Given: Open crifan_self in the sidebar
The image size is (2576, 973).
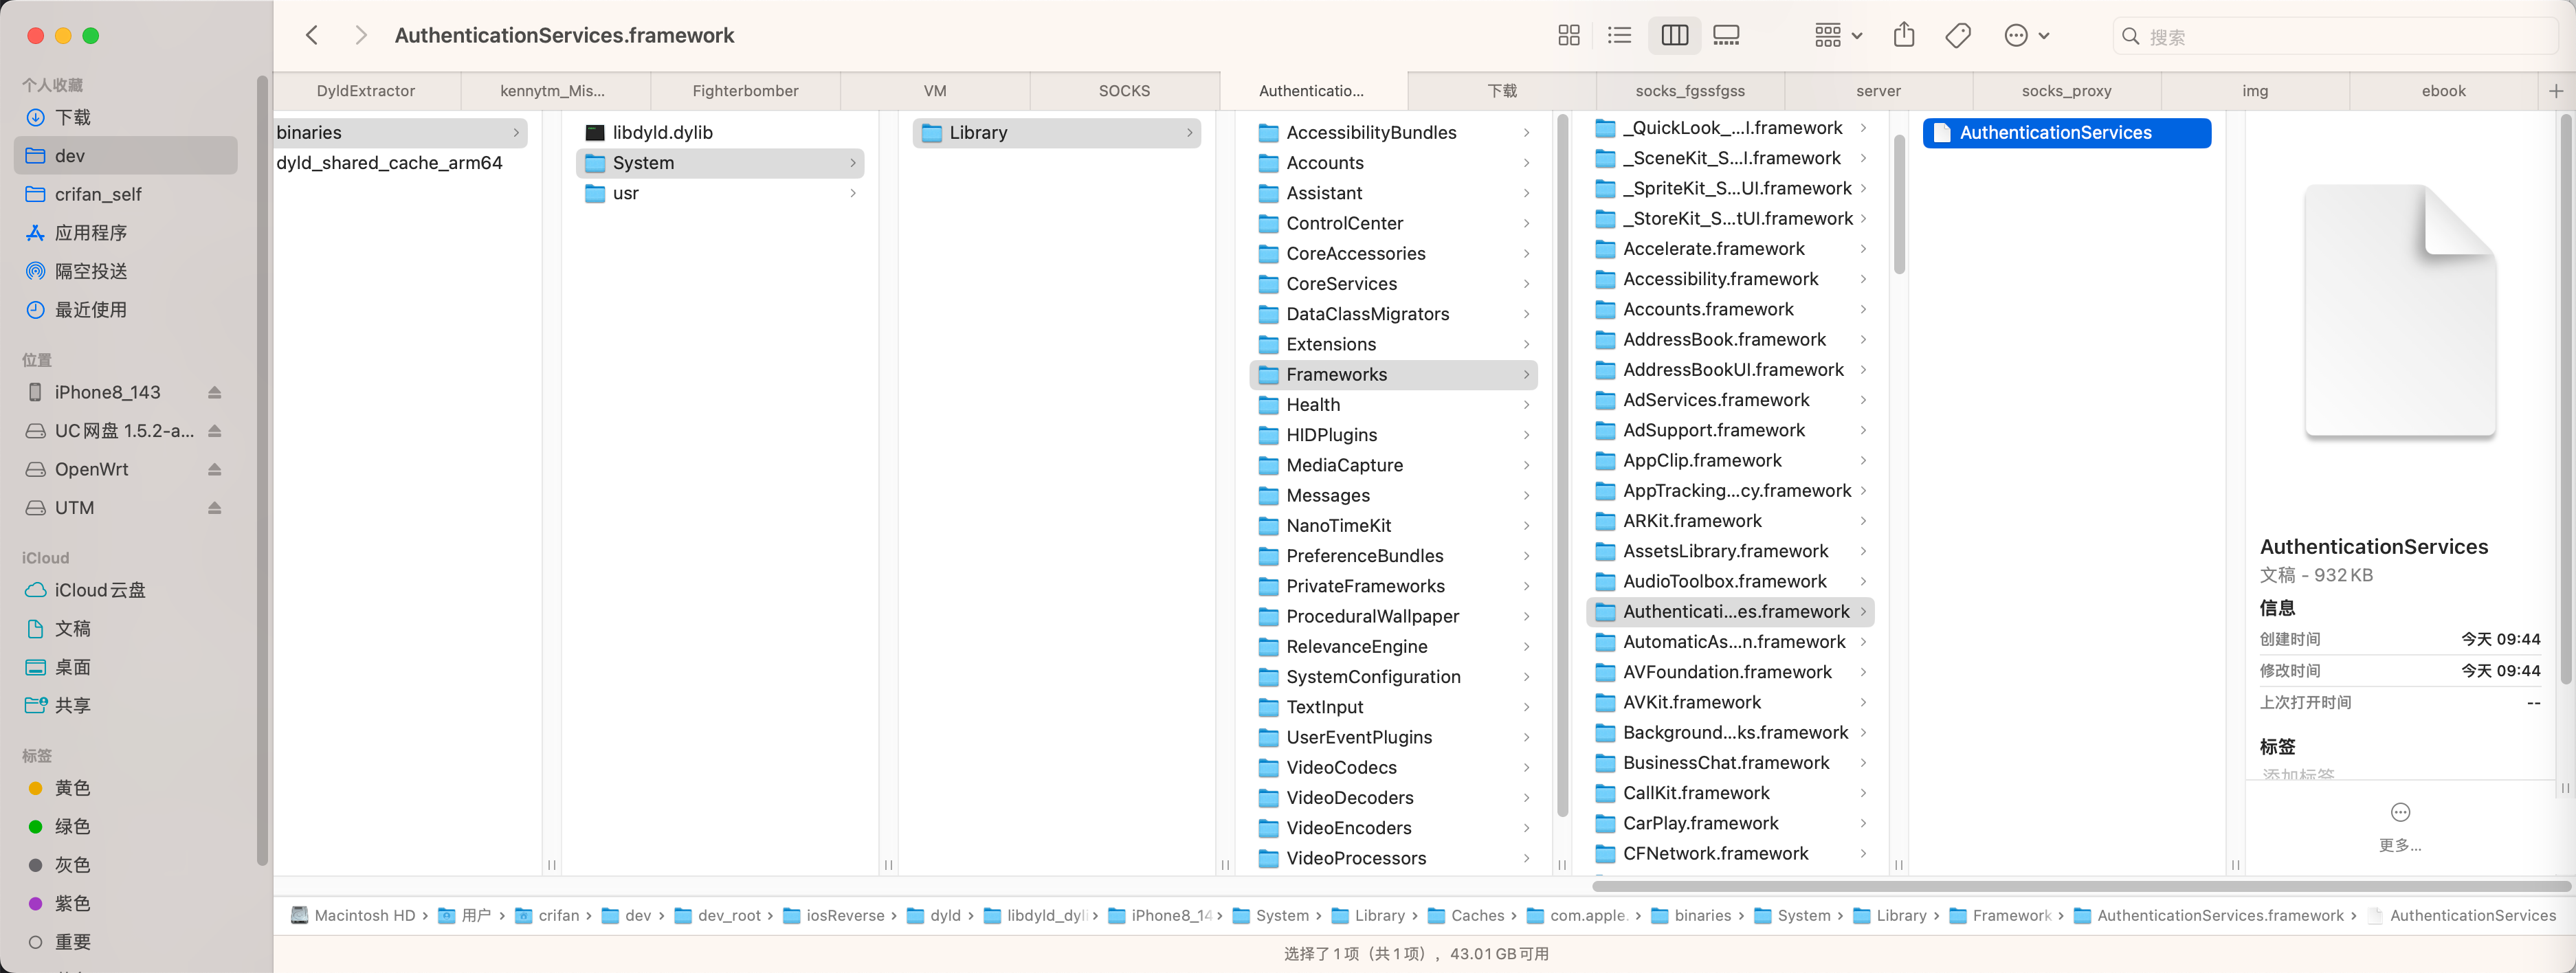Looking at the screenshot, I should pos(126,195).
